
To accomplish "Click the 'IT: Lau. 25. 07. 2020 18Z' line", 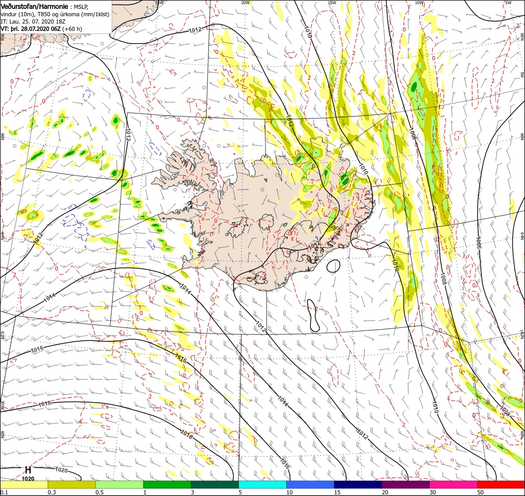I will coord(33,21).
